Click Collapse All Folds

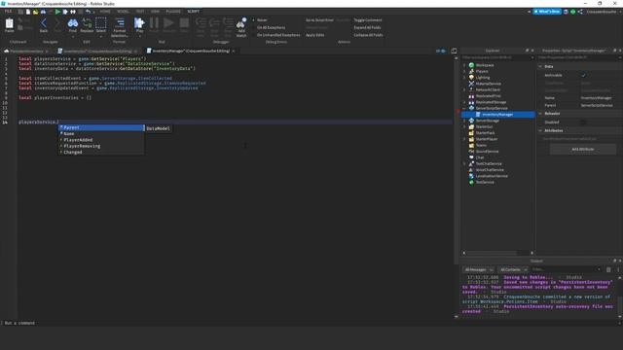pyautogui.click(x=368, y=35)
